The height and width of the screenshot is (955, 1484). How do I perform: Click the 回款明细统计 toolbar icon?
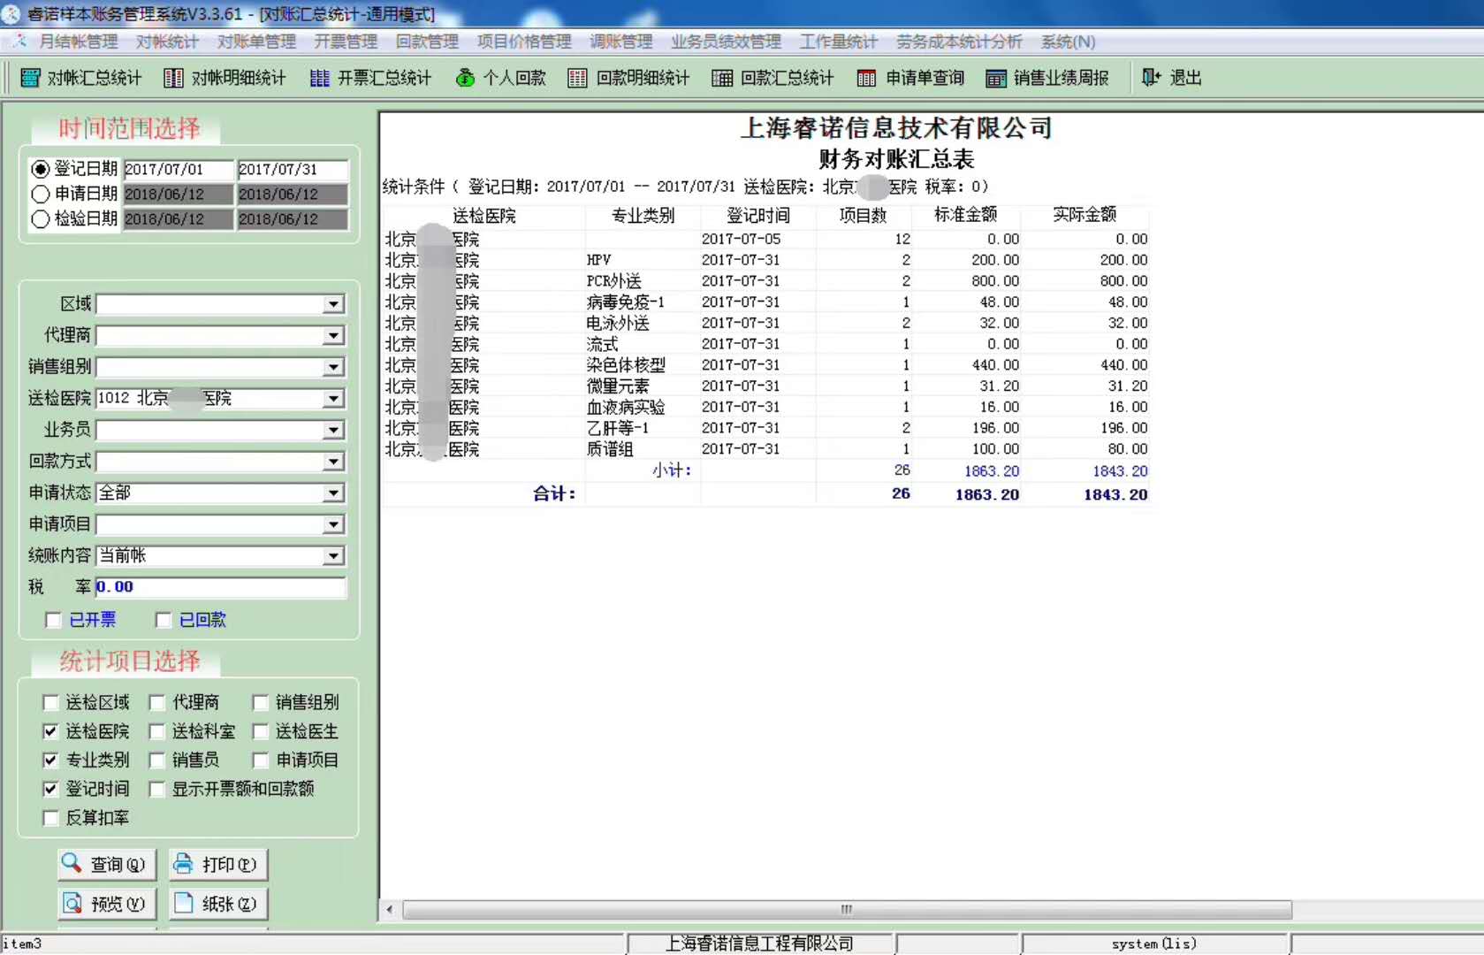[577, 78]
